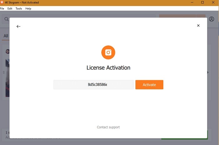The width and height of the screenshot is (219, 145).
Task: Click the back arrow in the dialog
Action: (18, 26)
